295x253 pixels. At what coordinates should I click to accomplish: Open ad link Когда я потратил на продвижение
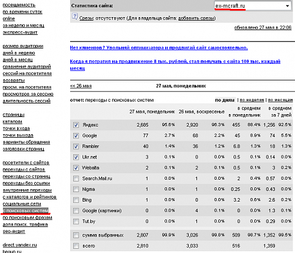[x=175, y=65]
